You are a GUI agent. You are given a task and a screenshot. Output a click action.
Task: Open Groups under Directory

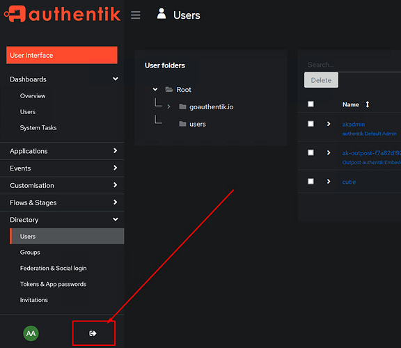30,253
